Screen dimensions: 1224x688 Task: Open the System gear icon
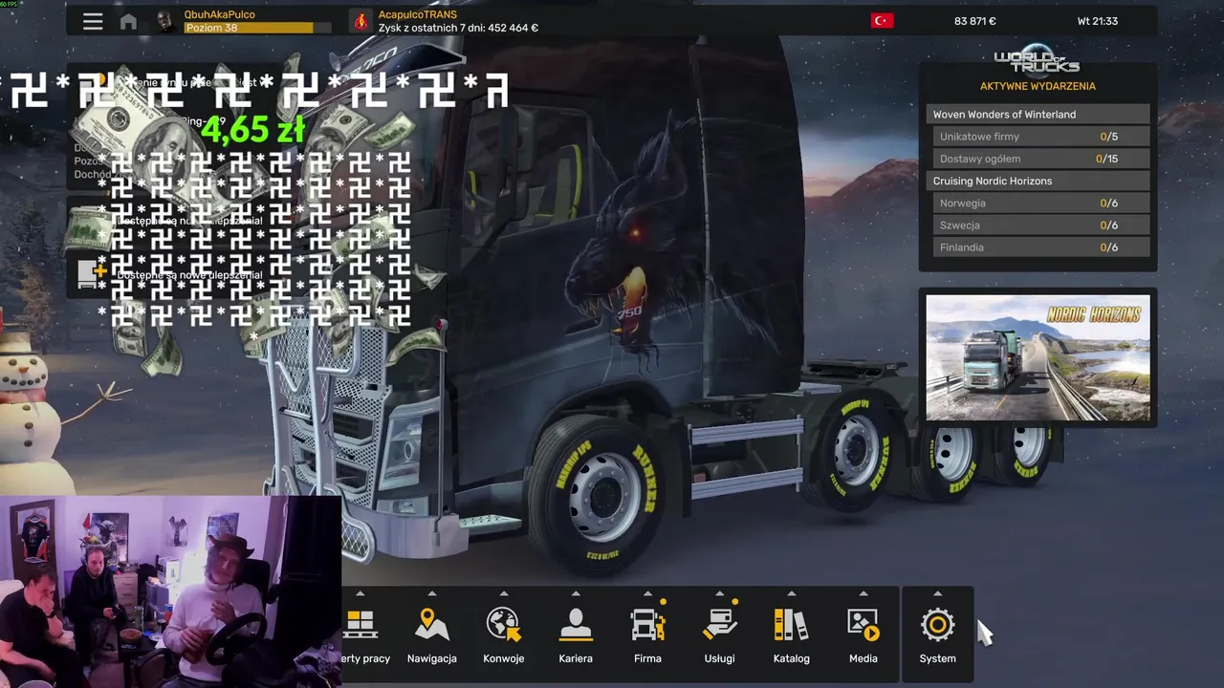937,626
